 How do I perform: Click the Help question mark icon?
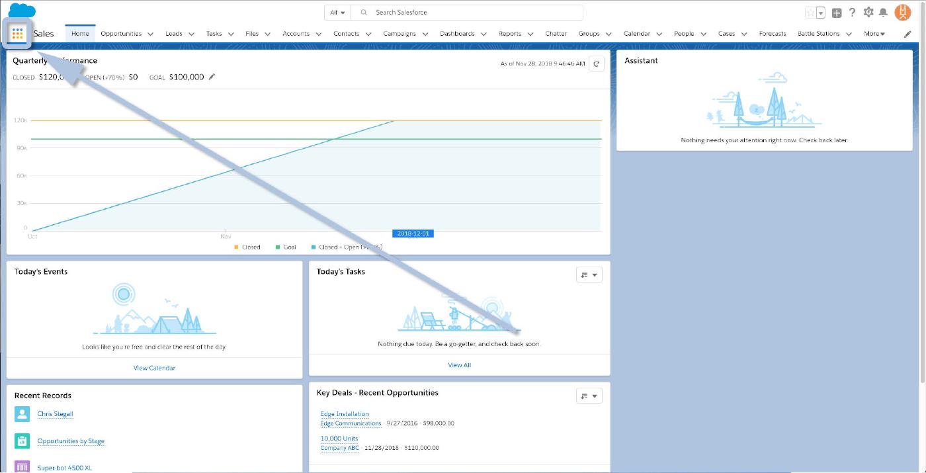853,13
